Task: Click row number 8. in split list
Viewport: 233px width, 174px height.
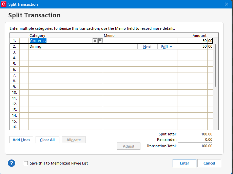Action: pyautogui.click(x=14, y=81)
